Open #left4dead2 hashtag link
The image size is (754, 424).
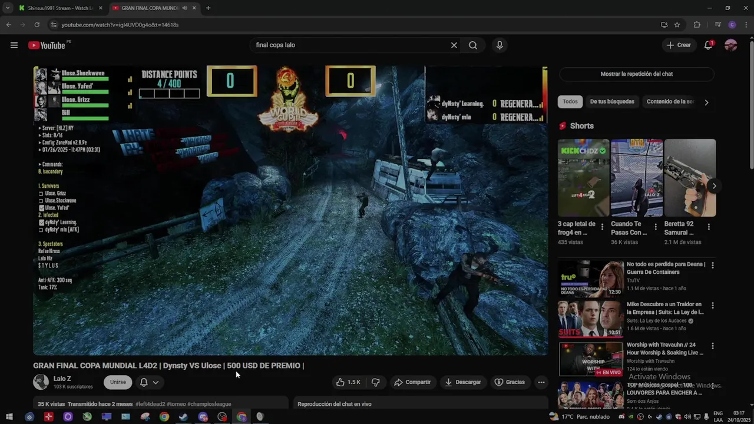(x=151, y=404)
